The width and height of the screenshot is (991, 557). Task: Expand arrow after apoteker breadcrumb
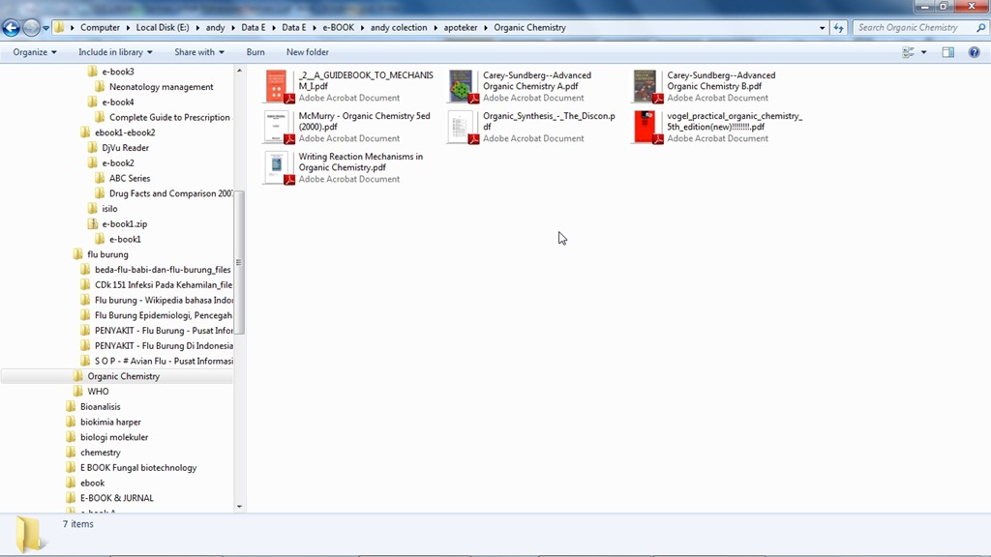tap(486, 28)
